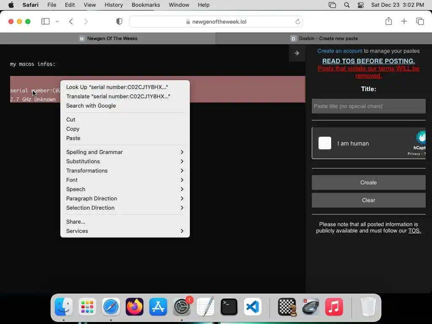Image resolution: width=432 pixels, height=324 pixels.
Task: Open Music from the Dock
Action: pos(334,307)
